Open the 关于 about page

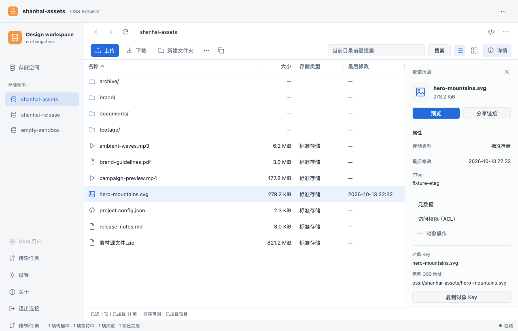pos(42,292)
